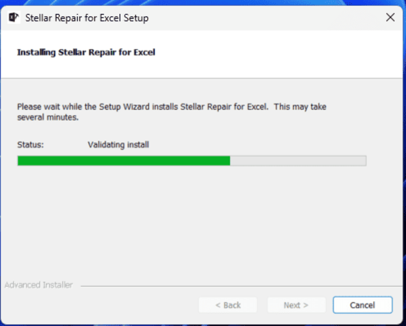Select the Validating install status text
Viewport: 406px width, 326px height.
118,144
